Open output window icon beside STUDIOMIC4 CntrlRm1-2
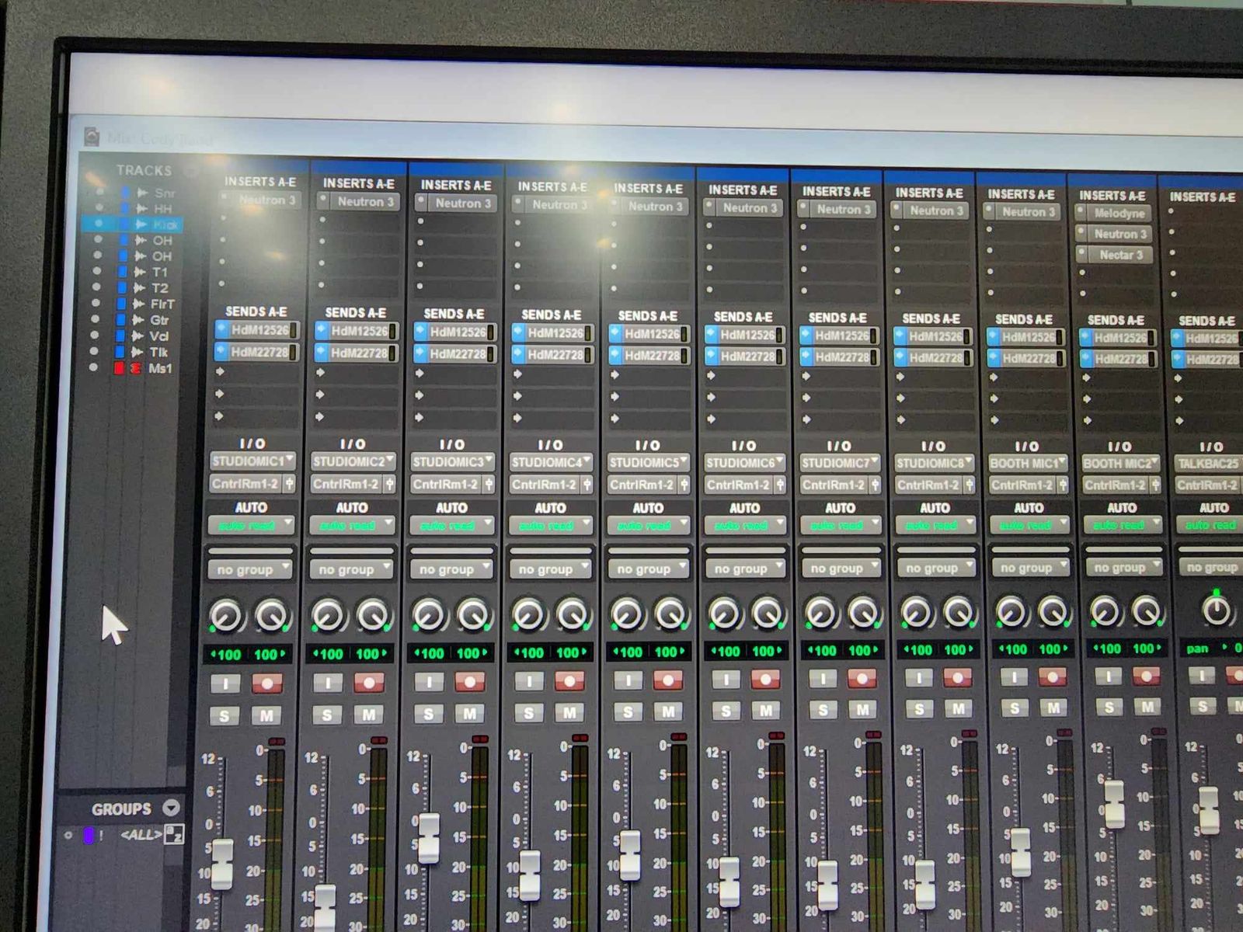Viewport: 1243px width, 932px height. click(x=587, y=485)
